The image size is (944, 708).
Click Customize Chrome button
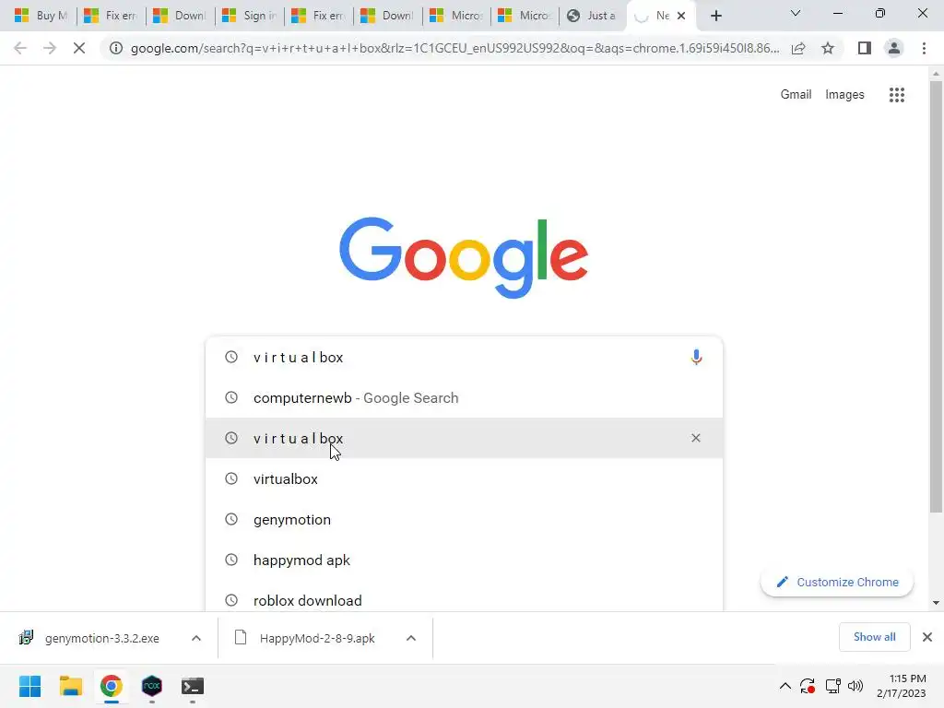coord(837,583)
